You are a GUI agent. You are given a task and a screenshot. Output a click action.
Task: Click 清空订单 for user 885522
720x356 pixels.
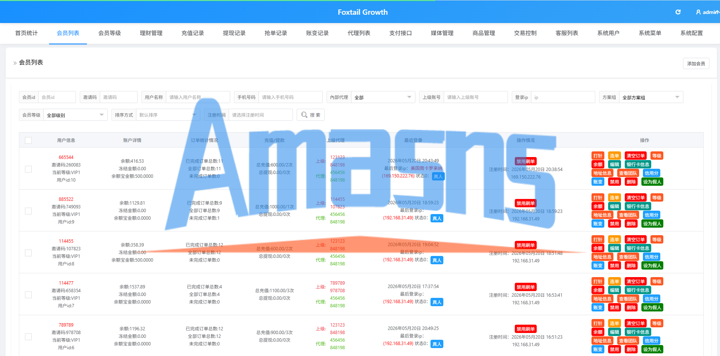click(x=636, y=198)
